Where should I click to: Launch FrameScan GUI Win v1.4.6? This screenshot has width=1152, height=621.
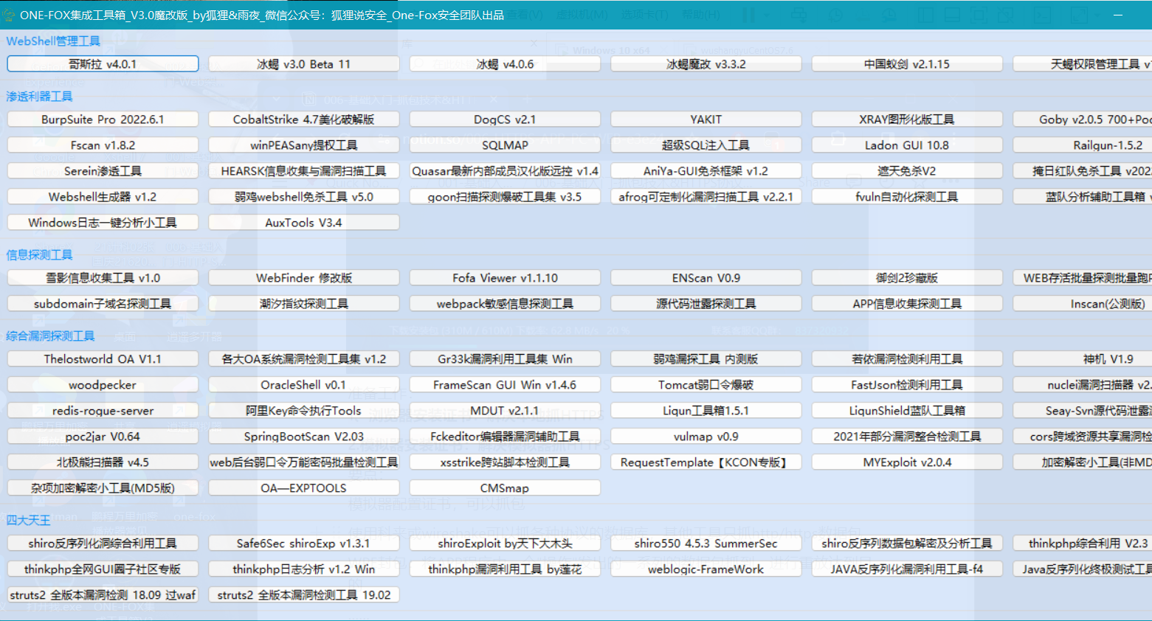pyautogui.click(x=505, y=385)
